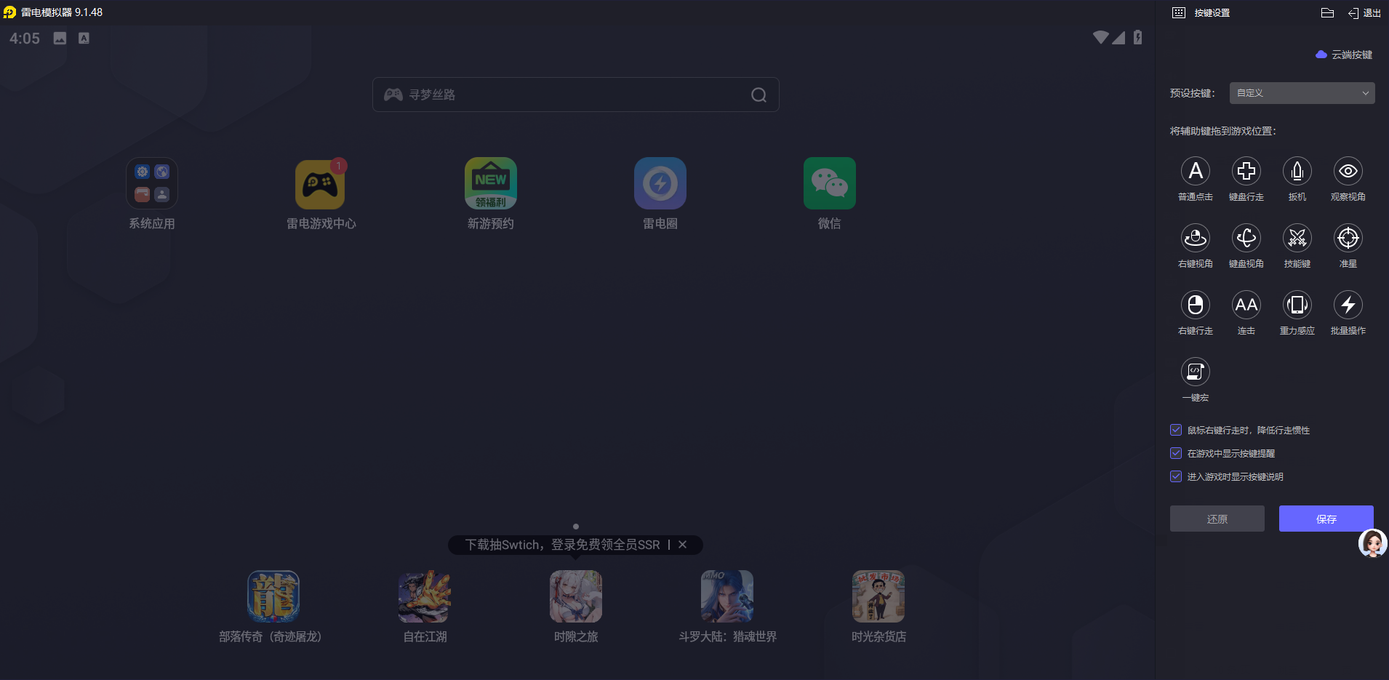Open 云端按键 cloud key mapping
The image size is (1389, 680).
click(x=1344, y=55)
